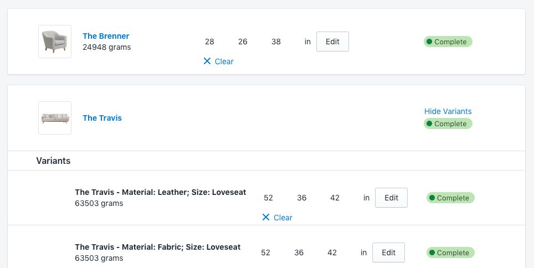Collapse the list with Hide Variants

coord(448,111)
